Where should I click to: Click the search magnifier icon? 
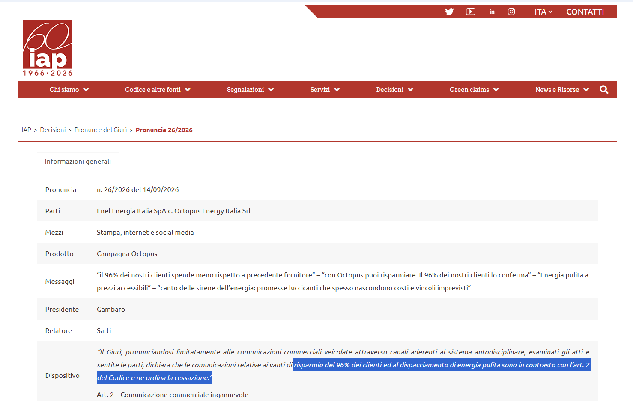point(604,90)
